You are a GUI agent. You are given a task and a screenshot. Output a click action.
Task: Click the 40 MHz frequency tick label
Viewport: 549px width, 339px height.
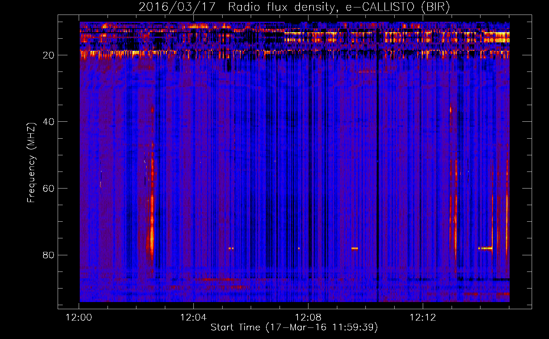[49, 122]
